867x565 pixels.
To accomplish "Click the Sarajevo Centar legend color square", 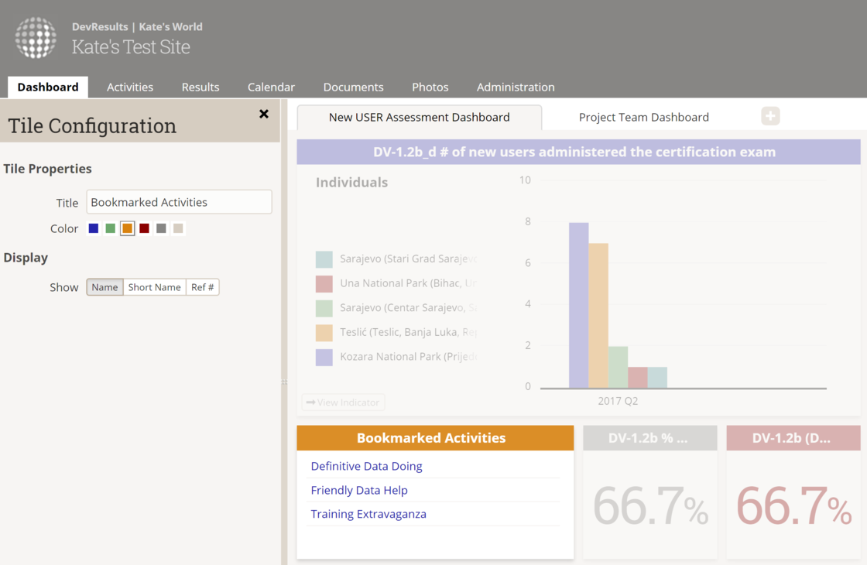I will (x=324, y=308).
